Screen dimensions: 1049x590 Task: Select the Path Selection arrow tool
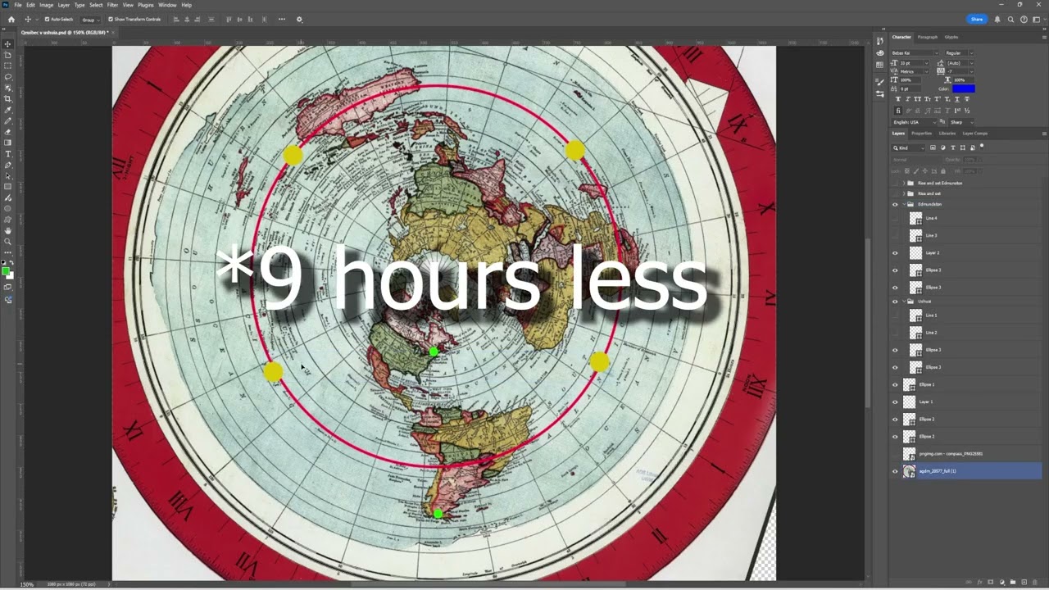point(8,176)
